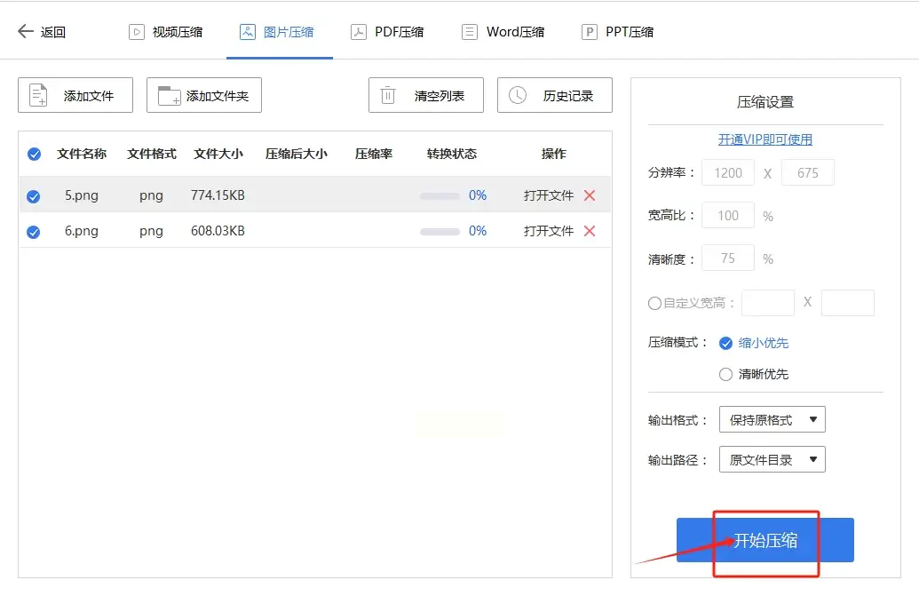The image size is (919, 596).
Task: Click the 清空列表 button
Action: point(426,95)
